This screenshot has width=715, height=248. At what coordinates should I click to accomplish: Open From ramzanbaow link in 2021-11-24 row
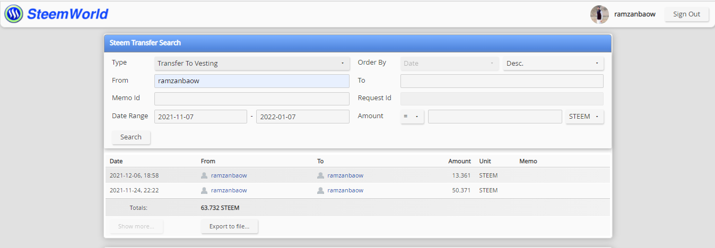tap(229, 190)
